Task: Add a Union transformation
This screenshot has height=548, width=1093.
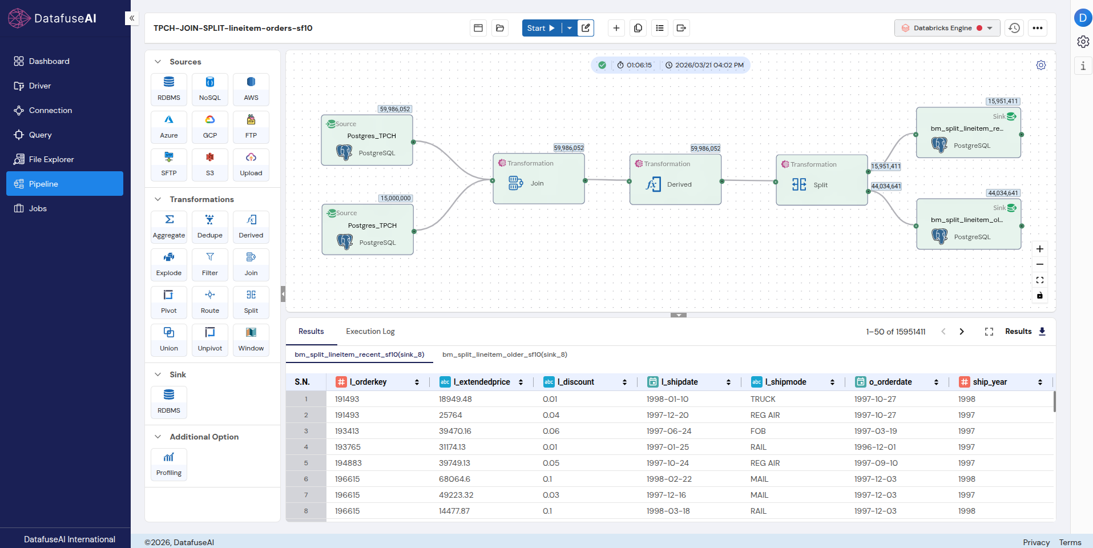Action: point(169,340)
